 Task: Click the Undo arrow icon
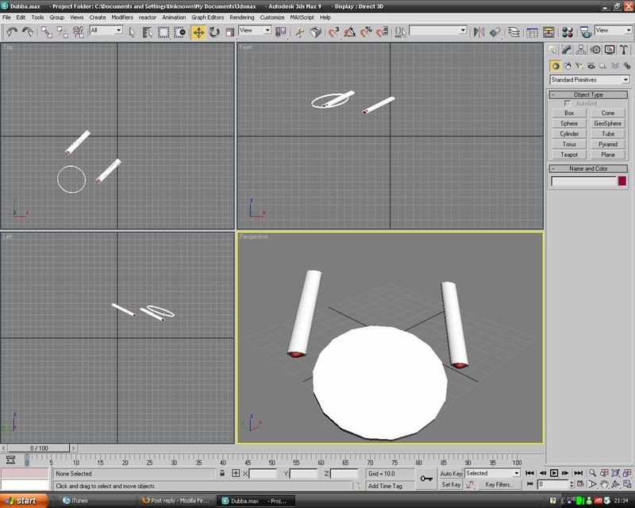pyautogui.click(x=12, y=32)
